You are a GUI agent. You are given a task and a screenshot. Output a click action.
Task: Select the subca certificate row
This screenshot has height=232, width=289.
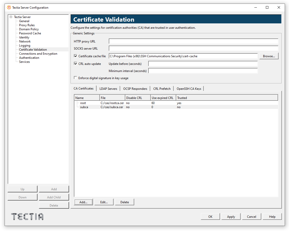tap(176, 107)
